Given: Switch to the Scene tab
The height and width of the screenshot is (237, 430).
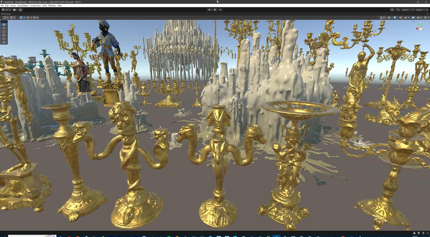Looking at the screenshot, I should click(6, 14).
